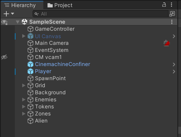The image size is (181, 137).
Task: Open Player prefab with right chevron
Action: click(x=174, y=71)
